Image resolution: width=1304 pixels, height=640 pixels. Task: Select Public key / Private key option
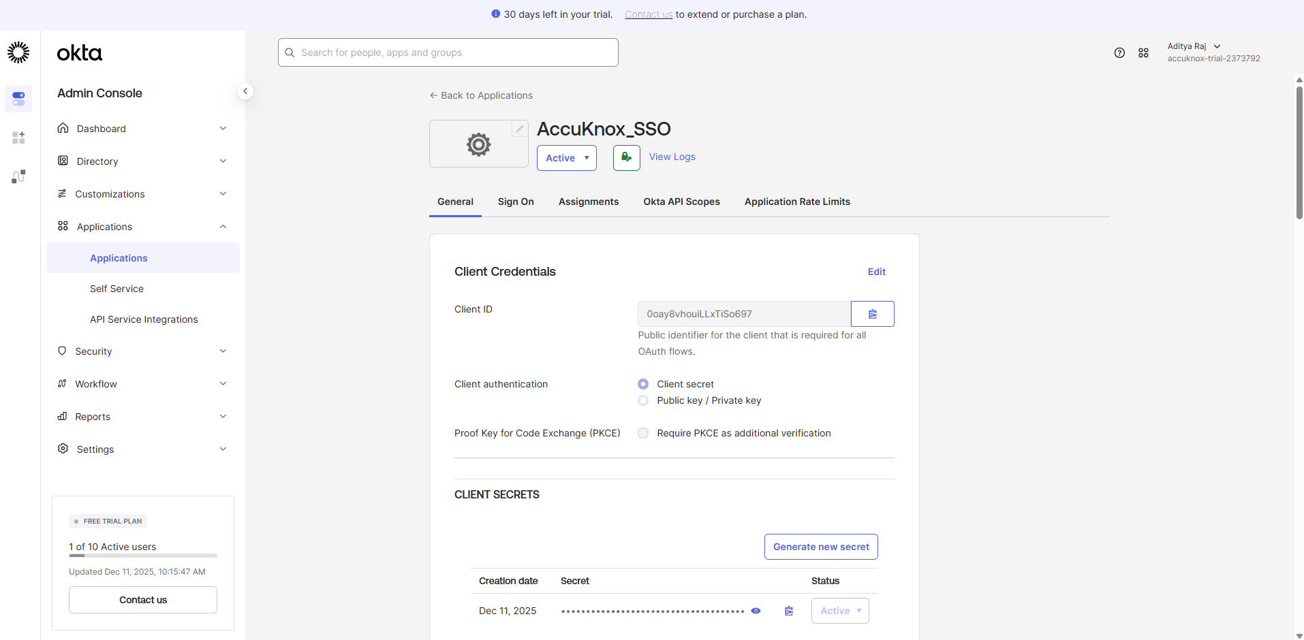click(x=643, y=400)
